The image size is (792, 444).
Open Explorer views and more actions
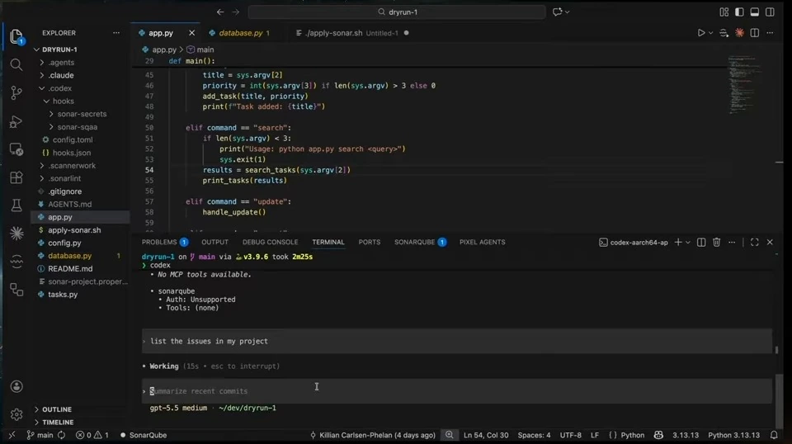pos(116,33)
